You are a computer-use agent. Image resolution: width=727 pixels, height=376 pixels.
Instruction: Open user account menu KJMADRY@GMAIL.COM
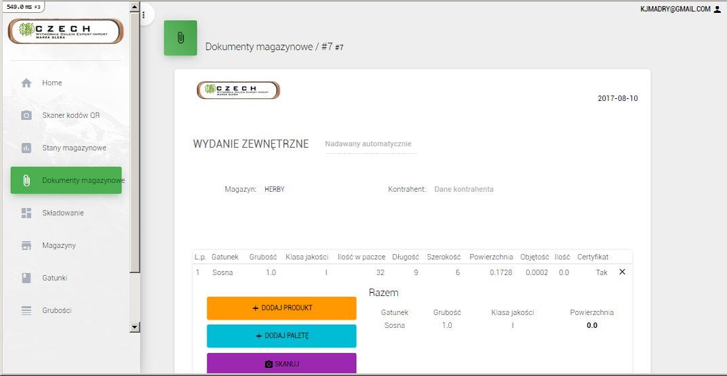pos(680,9)
